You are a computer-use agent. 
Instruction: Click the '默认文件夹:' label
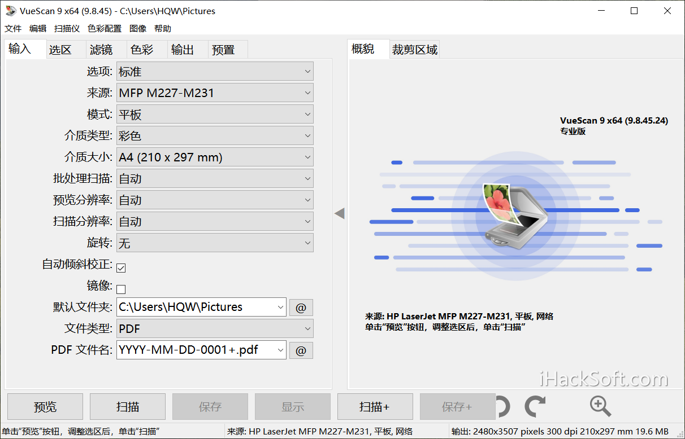tap(83, 308)
